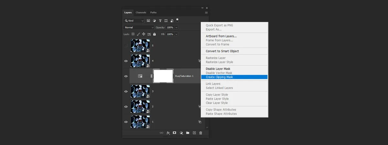Image resolution: width=388 pixels, height=145 pixels.
Task: Filter layers by smart objects icon
Action: [172, 21]
